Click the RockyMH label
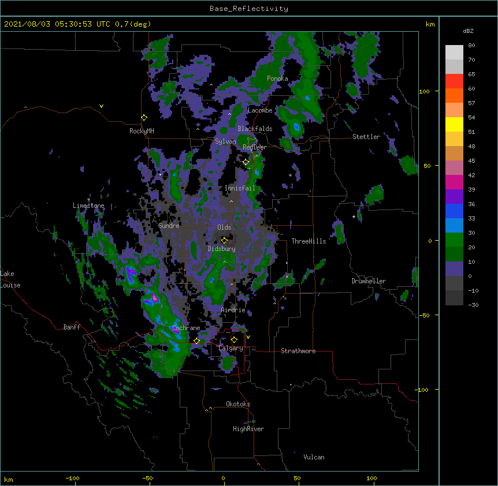 (142, 131)
